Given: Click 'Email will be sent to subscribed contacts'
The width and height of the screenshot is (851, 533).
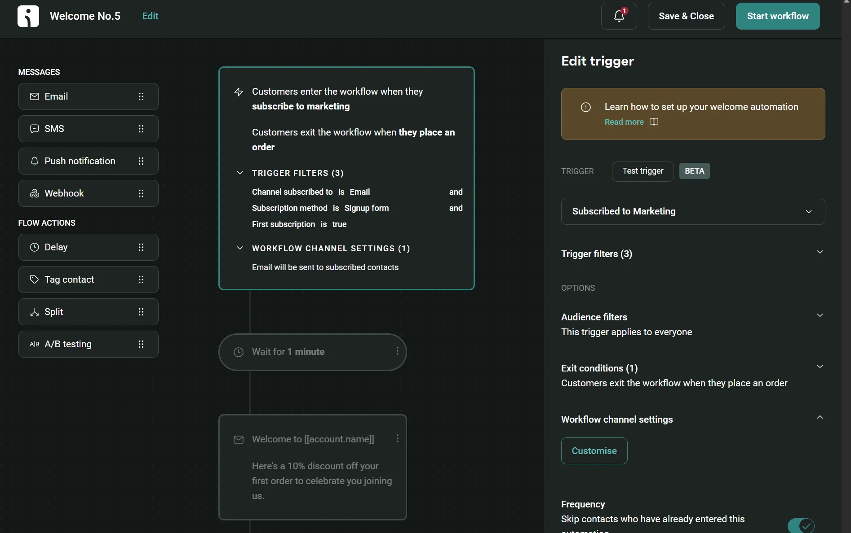Looking at the screenshot, I should point(325,267).
